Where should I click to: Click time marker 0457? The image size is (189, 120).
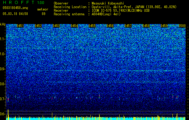point(128,26)
